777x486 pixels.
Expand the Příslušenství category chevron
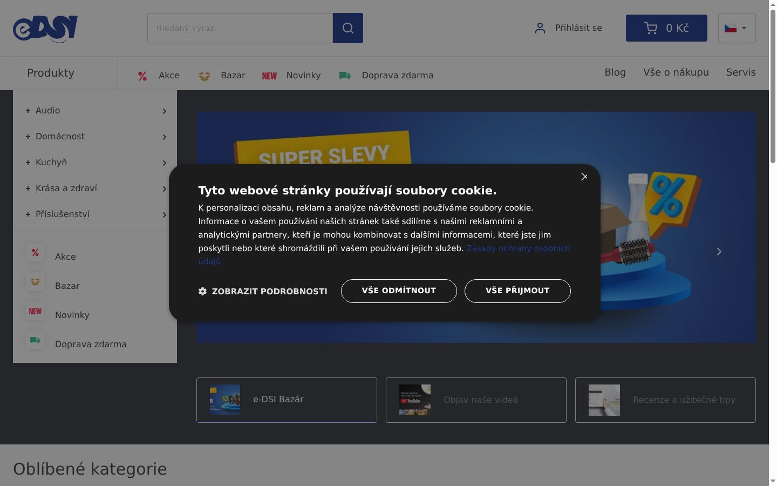click(165, 215)
